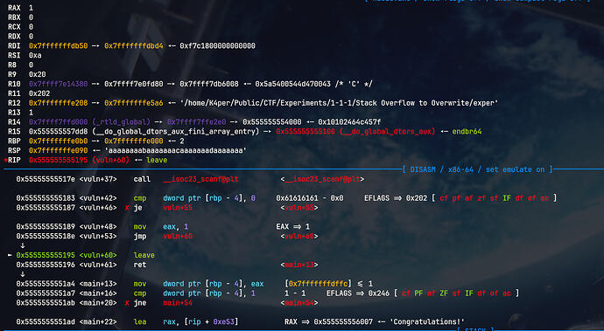Click R10 address 0x7ffff7e14380
Image resolution: width=604 pixels, height=331 pixels.
point(58,84)
